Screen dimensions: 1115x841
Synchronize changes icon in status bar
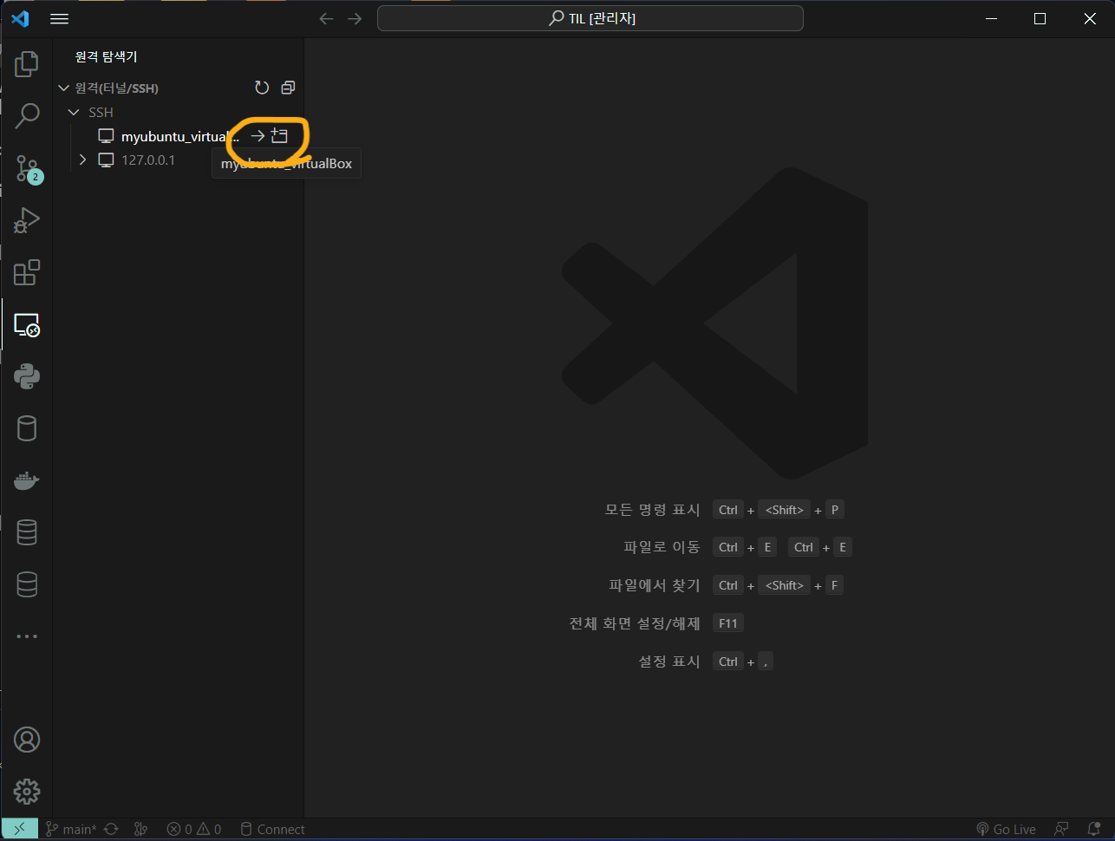coord(112,829)
